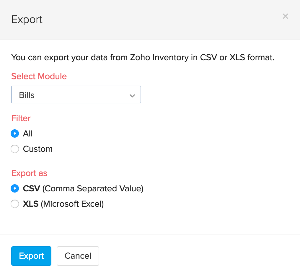Choose the Custom filter option
The image size is (300, 277).
pyautogui.click(x=15, y=149)
